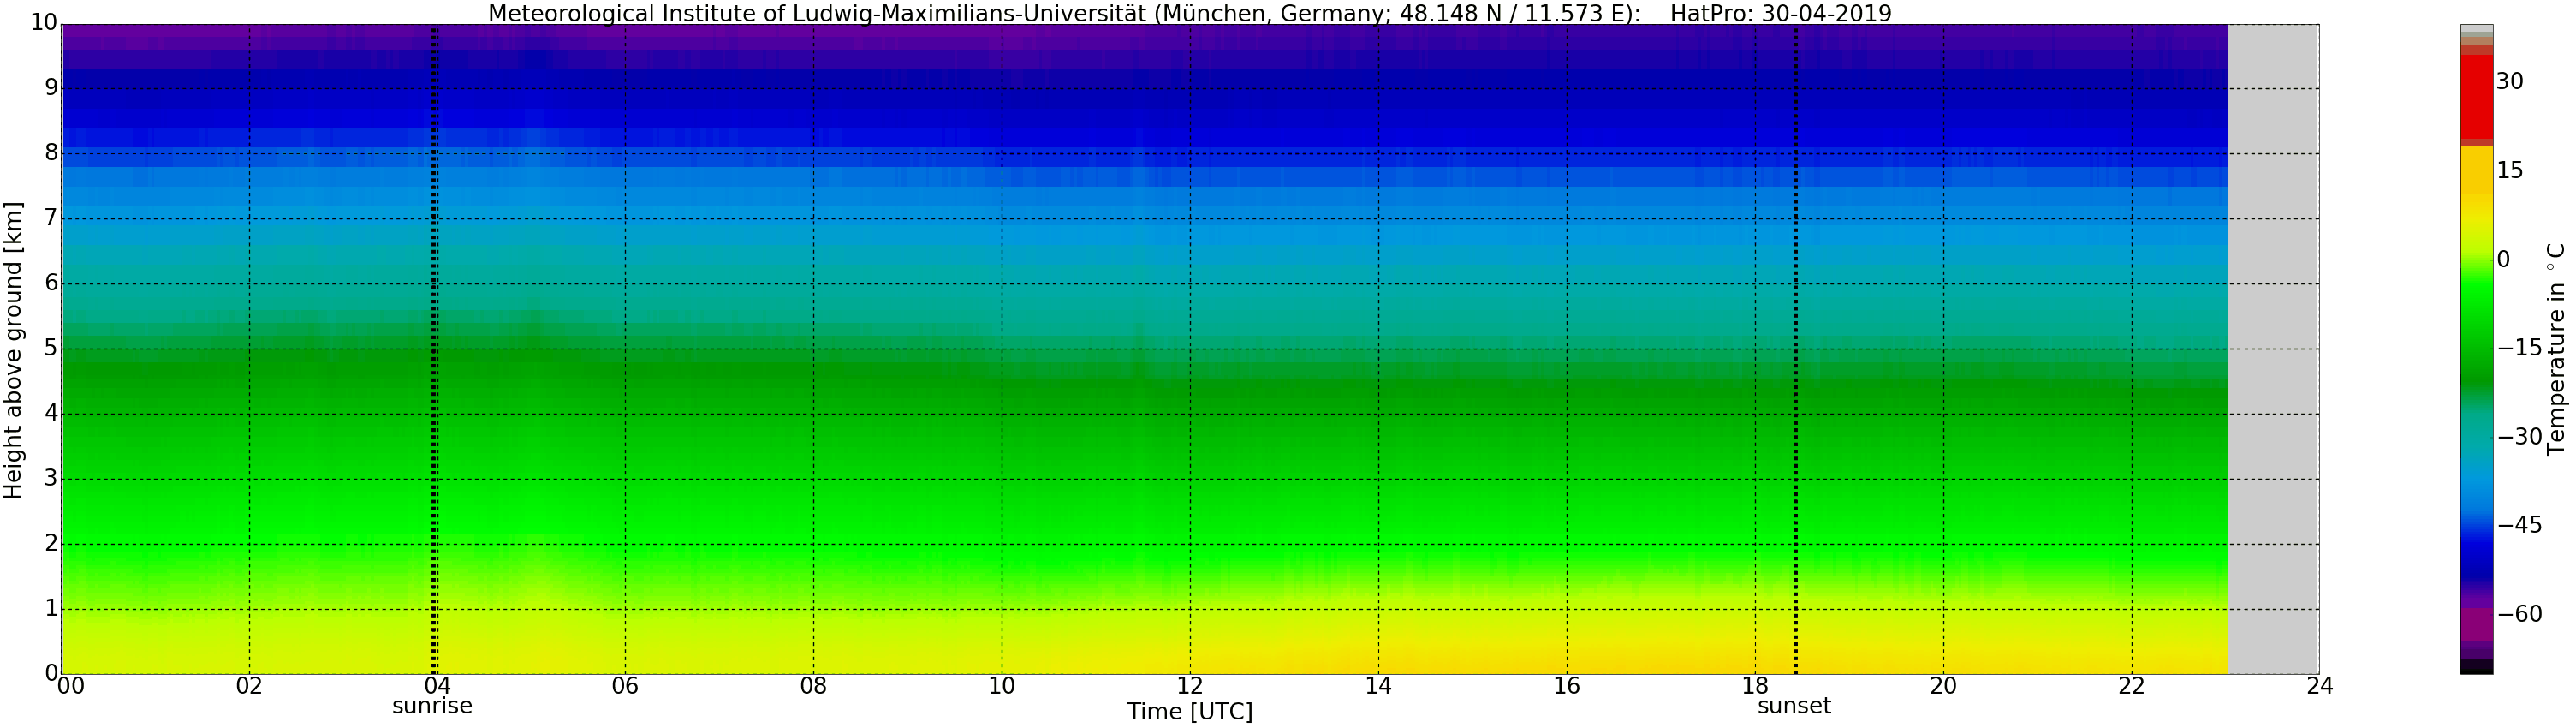Click the gray no-data area after 23 UTC
Screen dimensions: 2576x728
pyautogui.click(x=2273, y=350)
